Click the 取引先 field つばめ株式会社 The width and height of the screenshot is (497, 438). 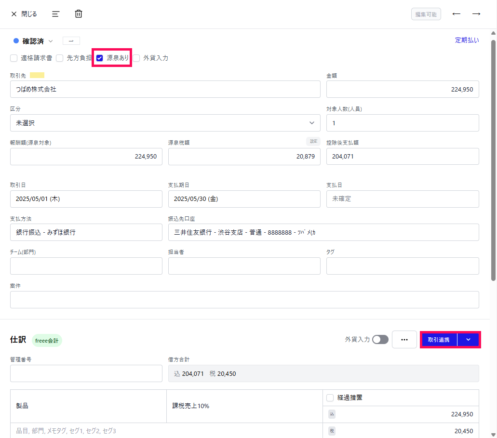click(165, 89)
